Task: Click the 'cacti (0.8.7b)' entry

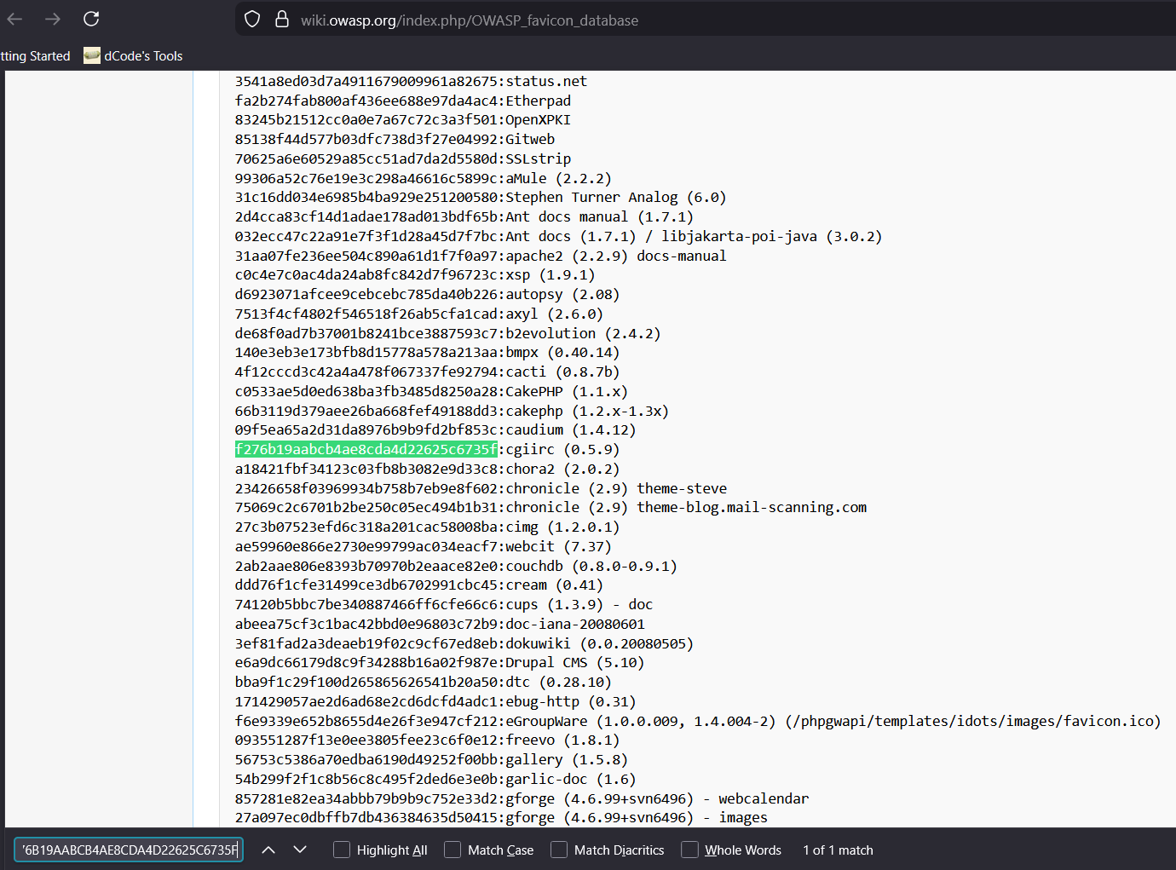Action: (562, 372)
